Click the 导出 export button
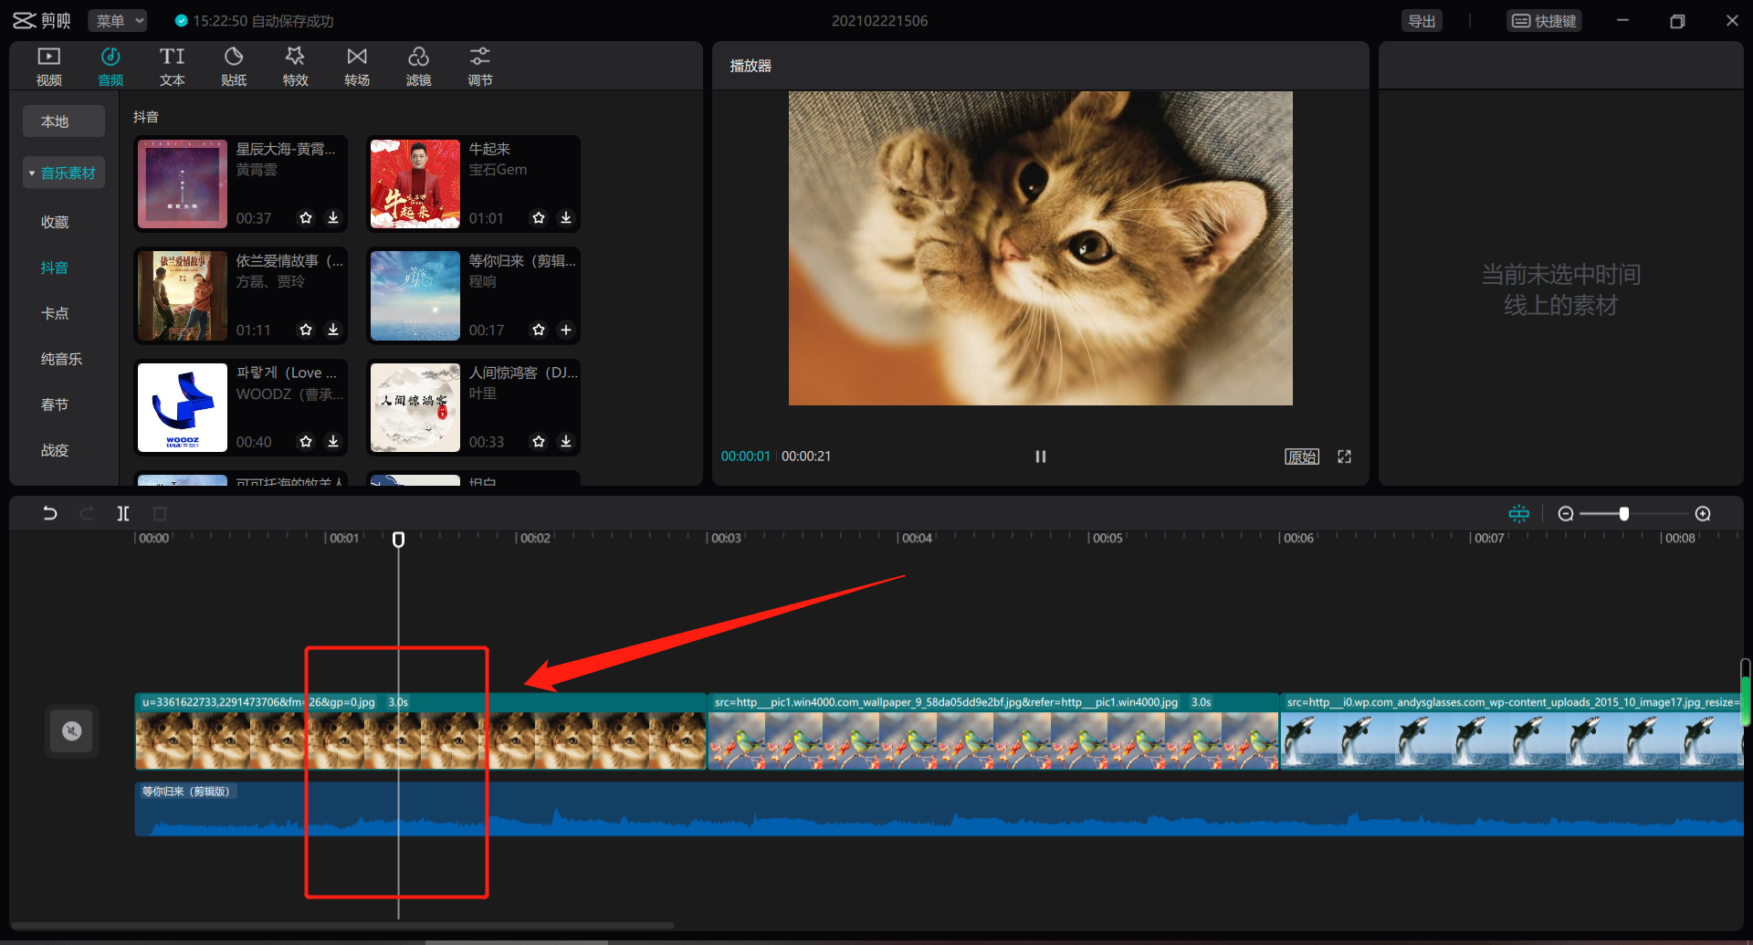The height and width of the screenshot is (945, 1753). click(x=1422, y=20)
